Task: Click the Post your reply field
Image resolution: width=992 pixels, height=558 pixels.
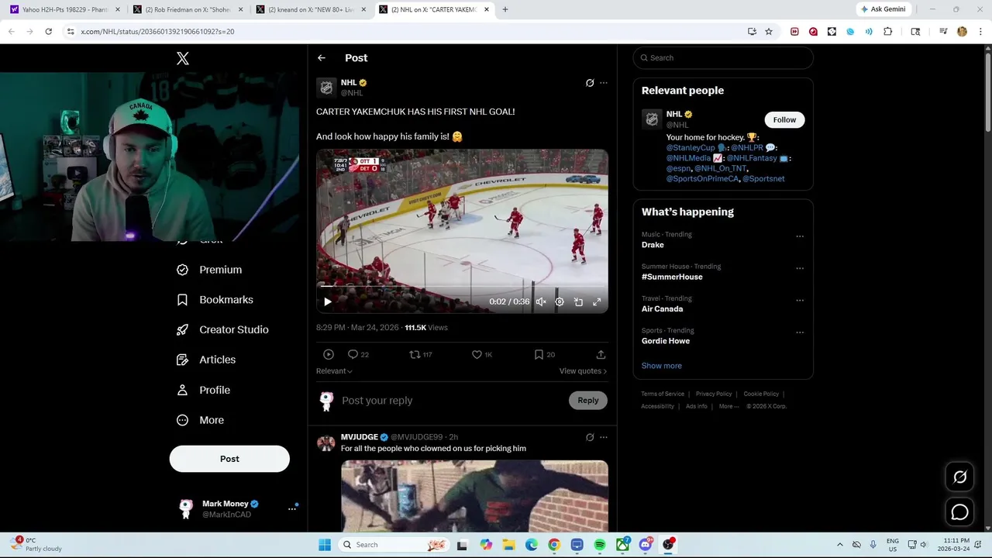Action: point(451,401)
